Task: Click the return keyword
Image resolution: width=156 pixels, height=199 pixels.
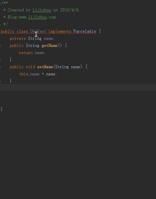Action: 26,53
